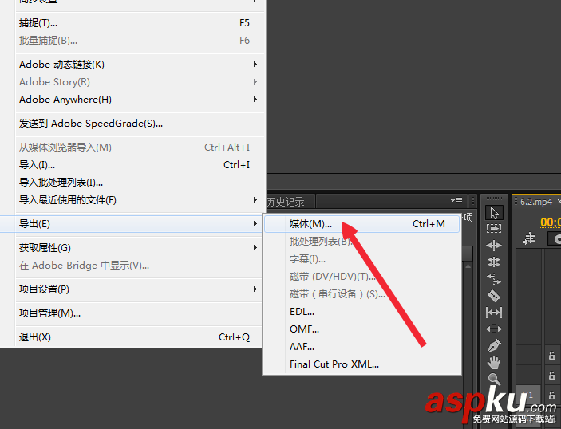Expand the 项目设置(P) submenu arrow
The height and width of the screenshot is (429, 561).
pyautogui.click(x=255, y=289)
